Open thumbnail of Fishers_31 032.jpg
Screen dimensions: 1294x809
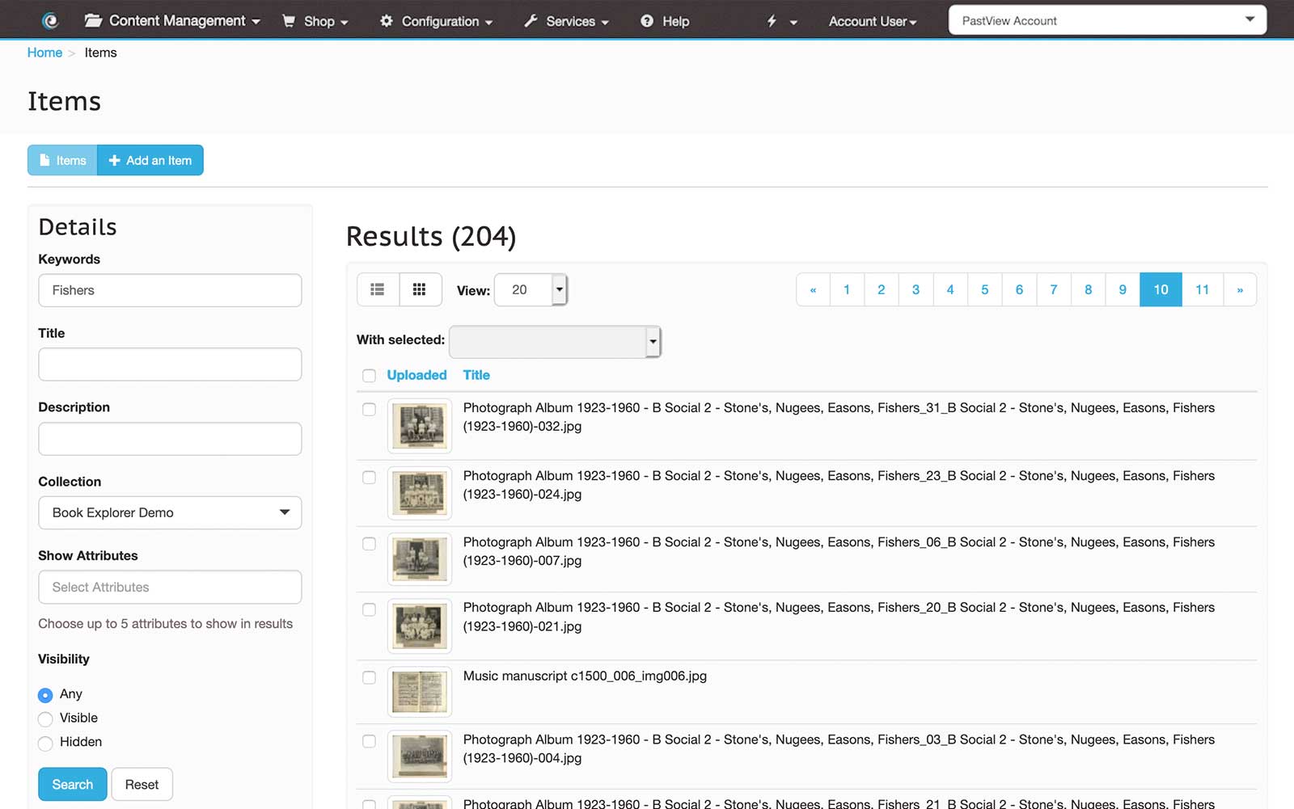pos(419,425)
